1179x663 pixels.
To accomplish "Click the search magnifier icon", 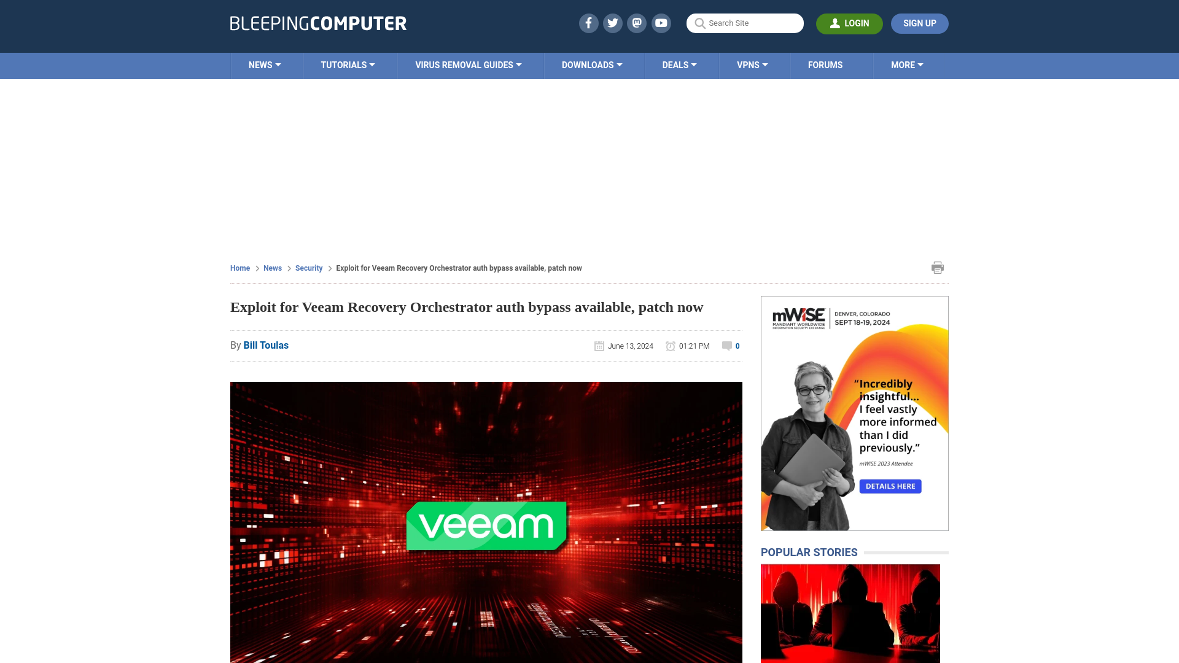I will [699, 23].
